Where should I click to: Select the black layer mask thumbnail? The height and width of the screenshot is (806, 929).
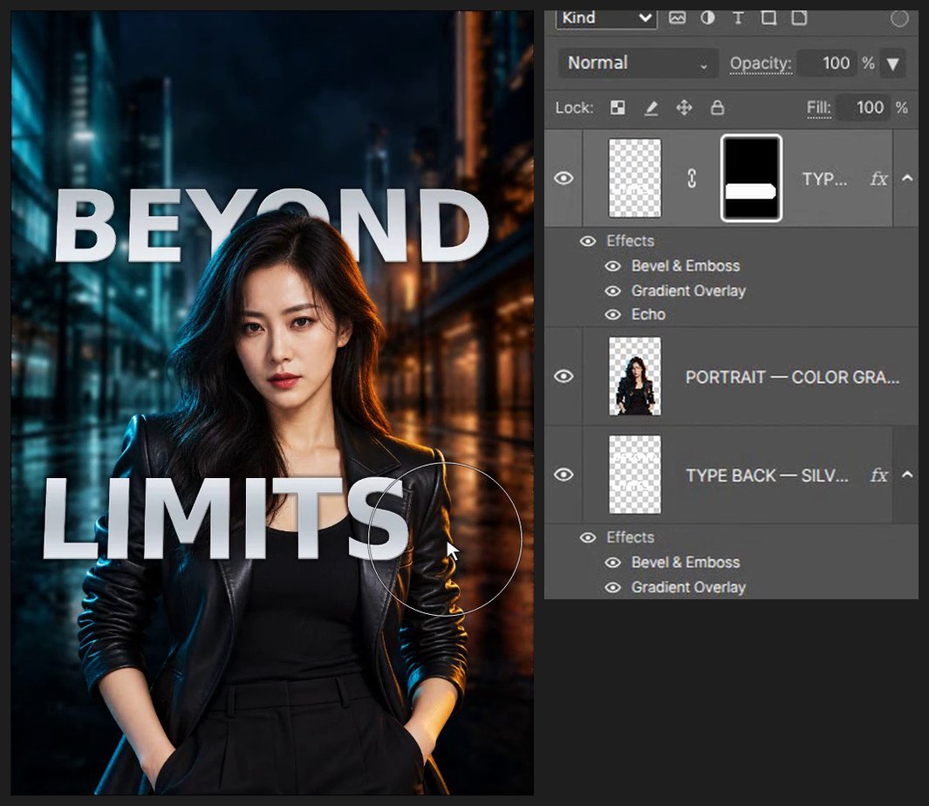tap(751, 179)
